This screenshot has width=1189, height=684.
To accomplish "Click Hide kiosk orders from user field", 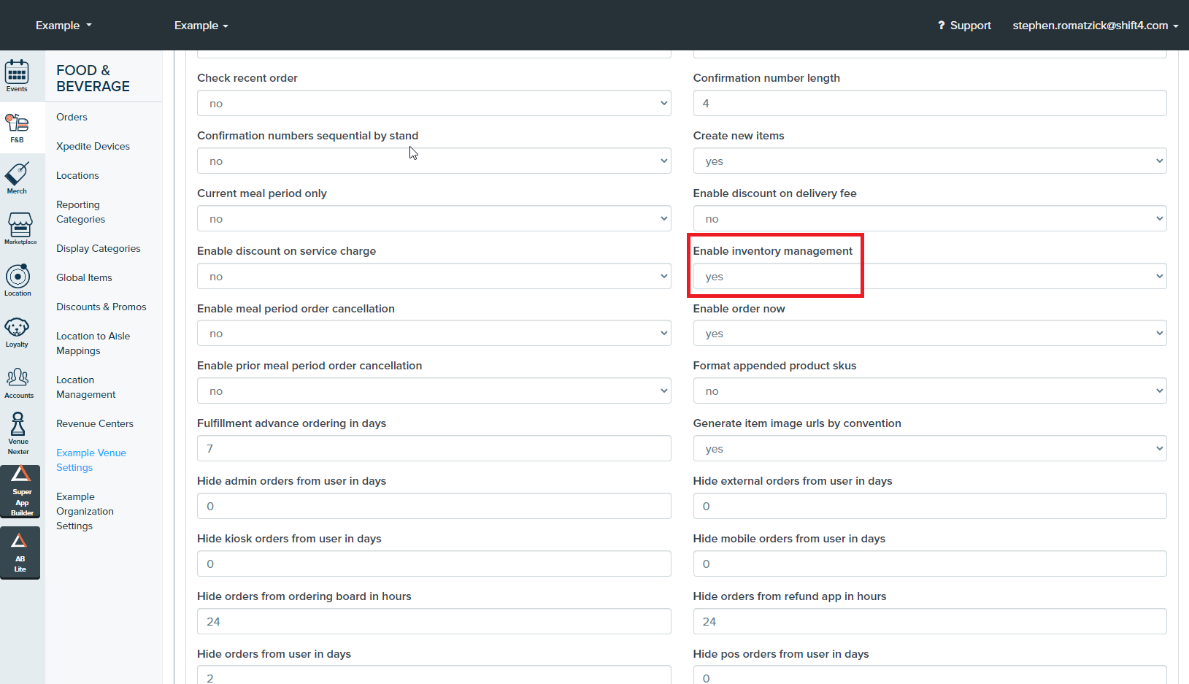I will [434, 564].
